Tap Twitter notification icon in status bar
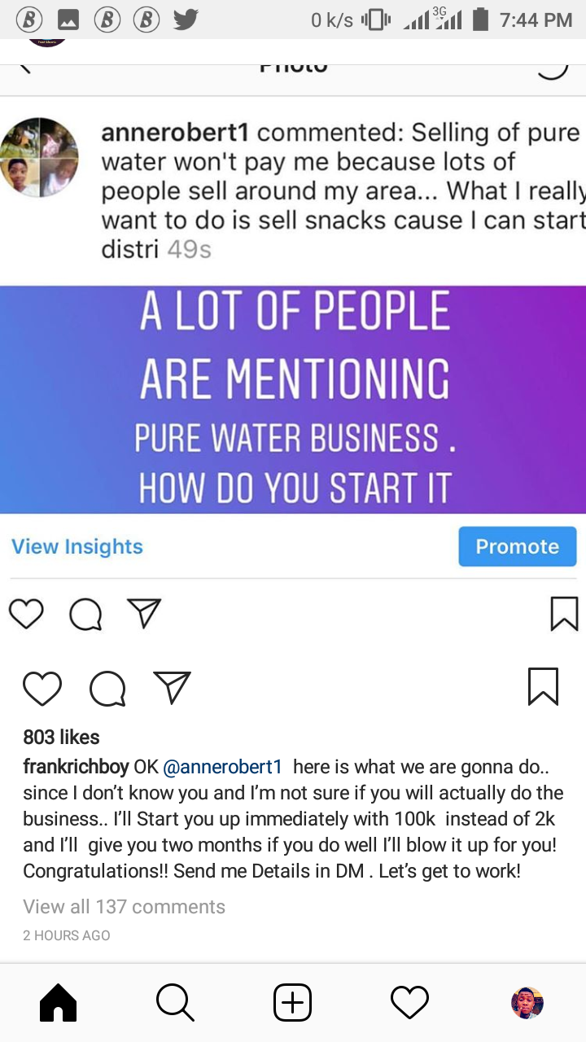 (186, 19)
